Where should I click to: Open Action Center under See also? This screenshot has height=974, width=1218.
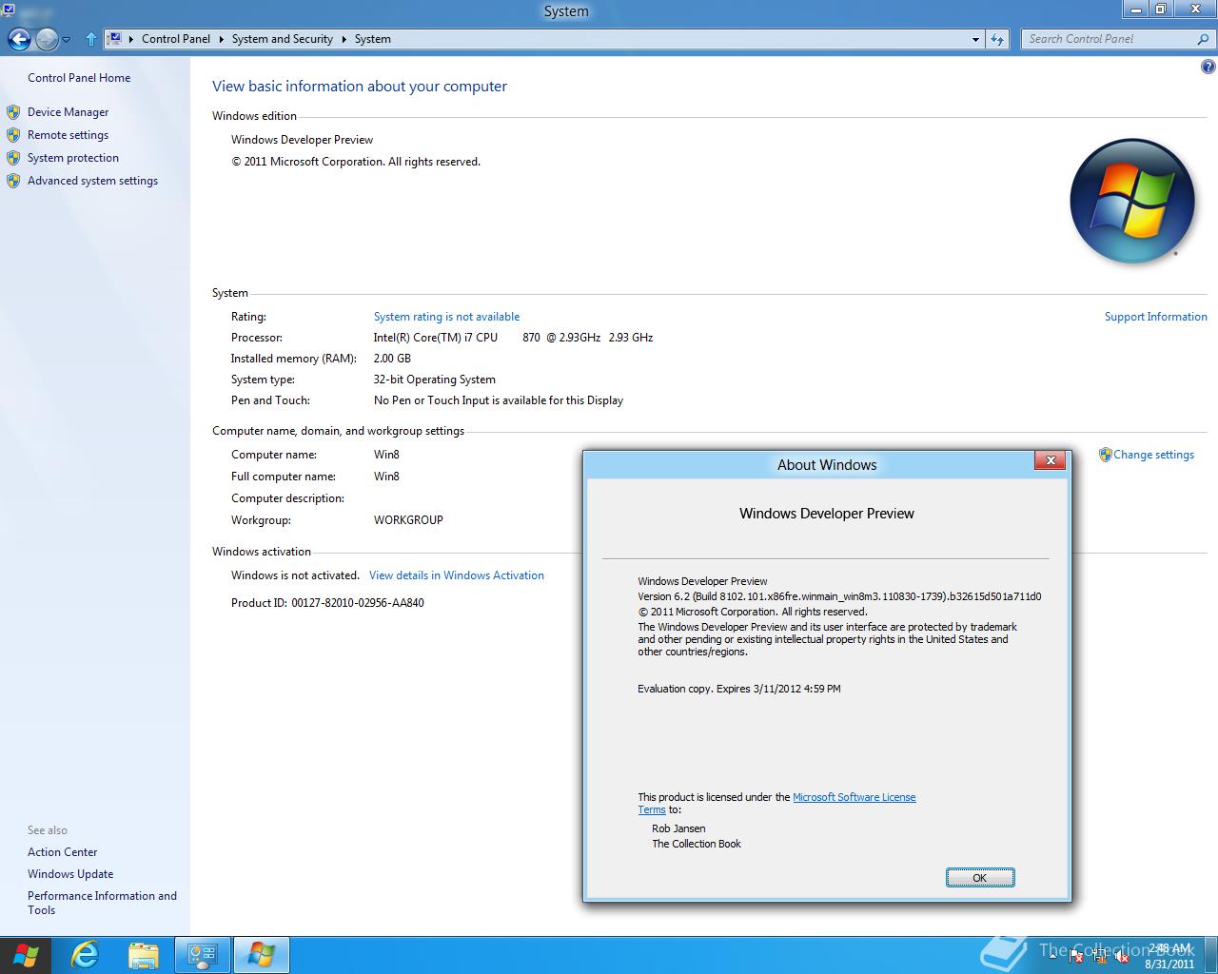62,852
